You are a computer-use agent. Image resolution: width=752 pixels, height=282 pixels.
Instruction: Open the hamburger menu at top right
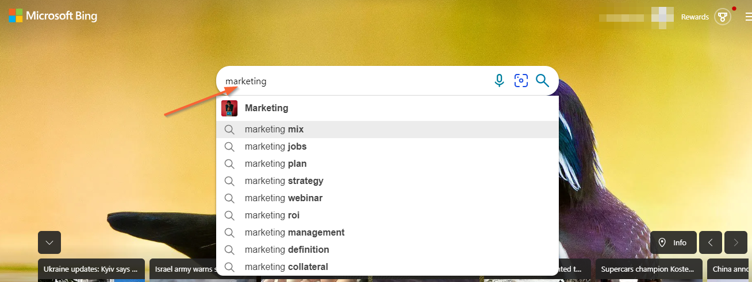coord(748,17)
